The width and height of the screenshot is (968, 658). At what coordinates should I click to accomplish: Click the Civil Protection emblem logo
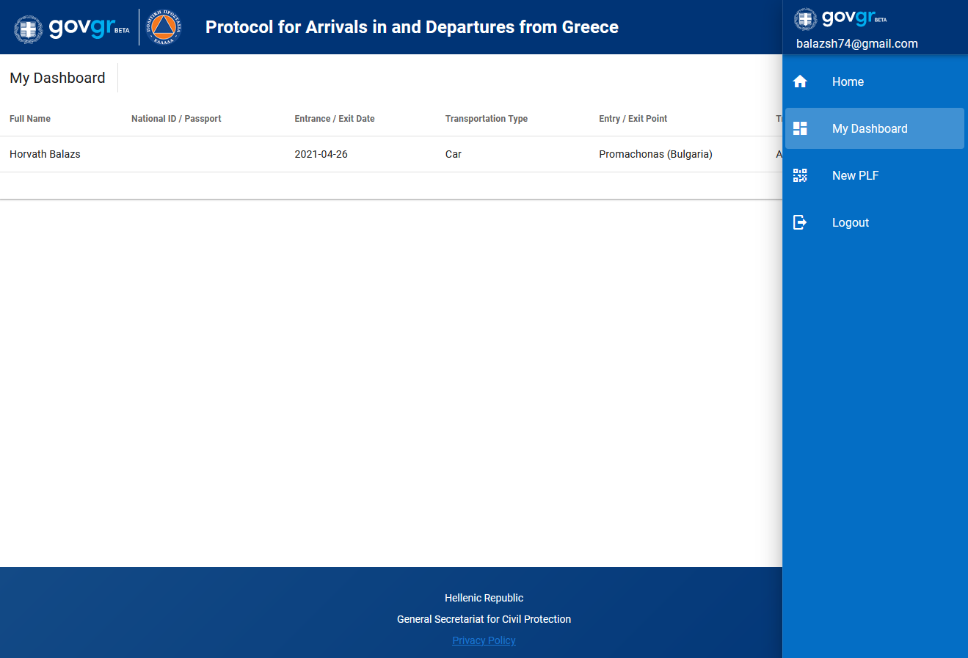tap(163, 27)
